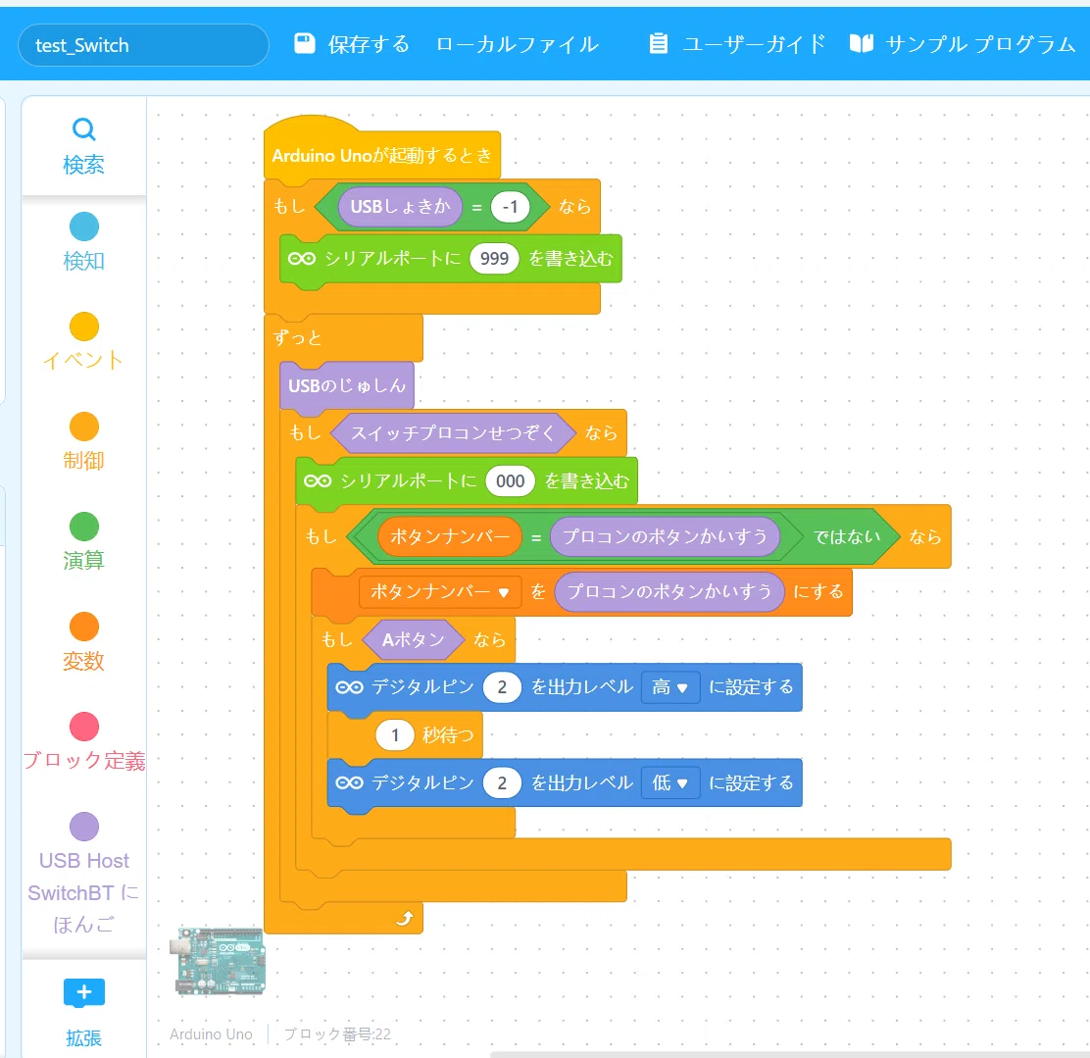
Task: Open the 制御 control category
Action: coord(84,441)
